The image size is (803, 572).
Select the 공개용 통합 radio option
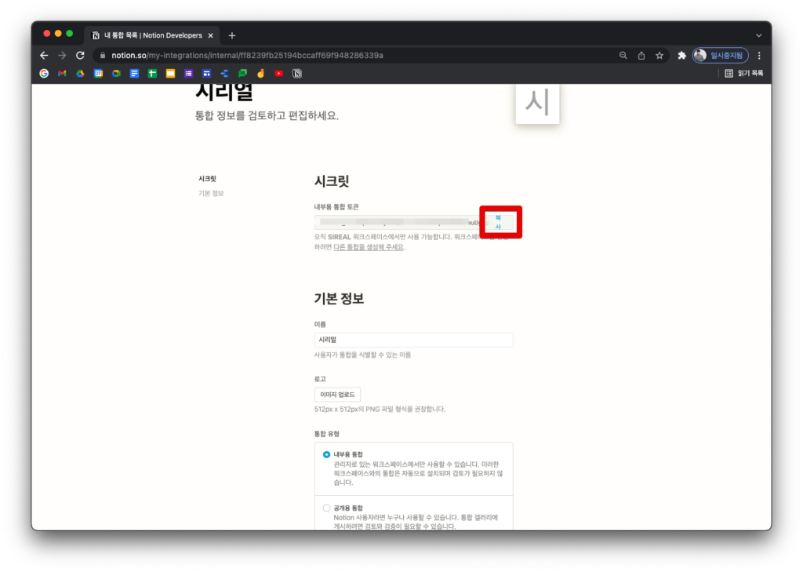(x=326, y=508)
